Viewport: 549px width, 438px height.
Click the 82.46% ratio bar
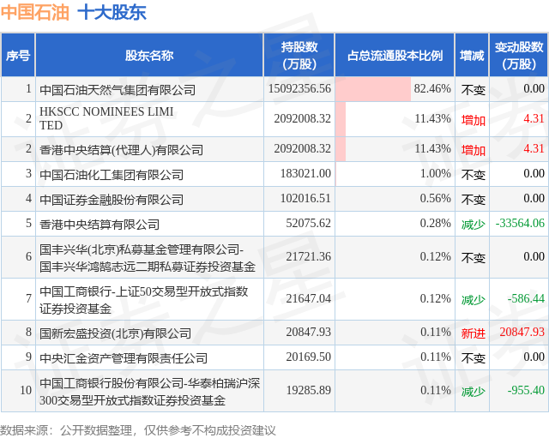(x=373, y=89)
